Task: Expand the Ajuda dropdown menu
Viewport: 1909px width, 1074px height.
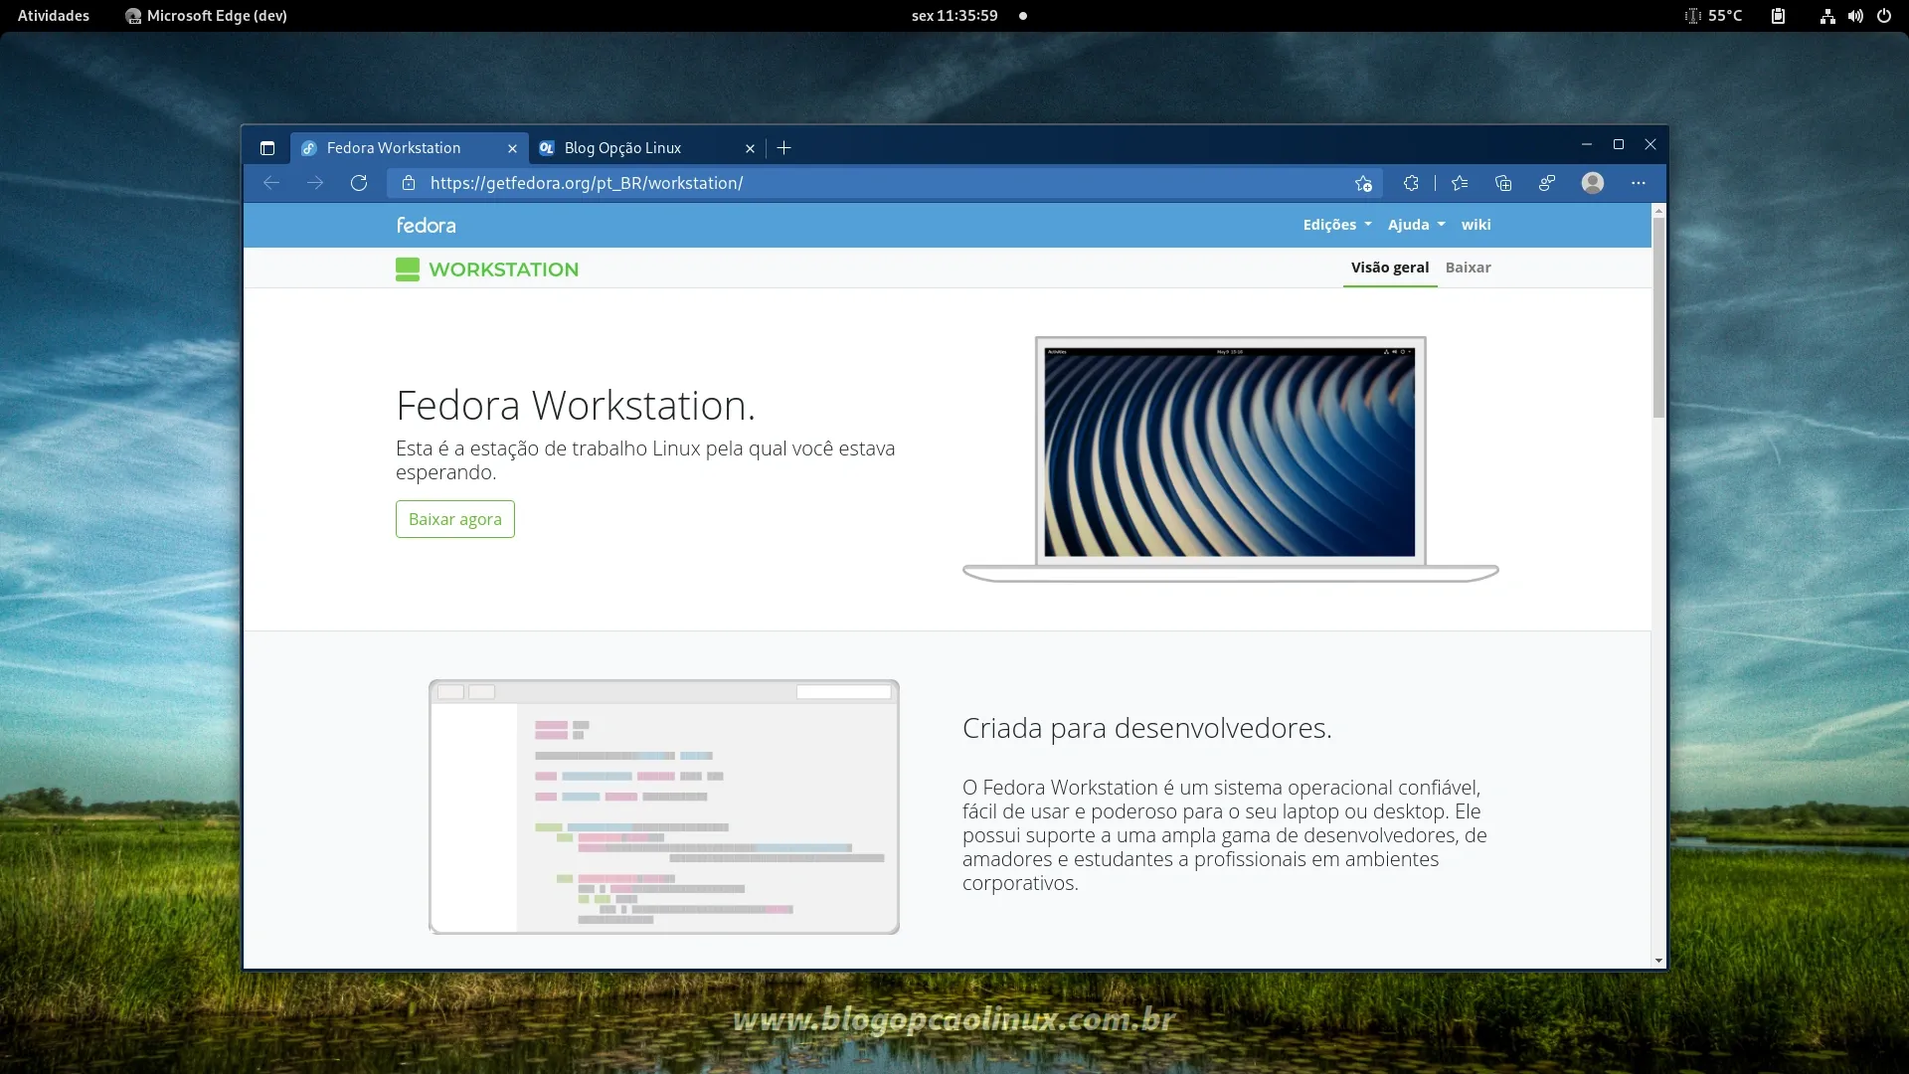Action: click(x=1415, y=224)
